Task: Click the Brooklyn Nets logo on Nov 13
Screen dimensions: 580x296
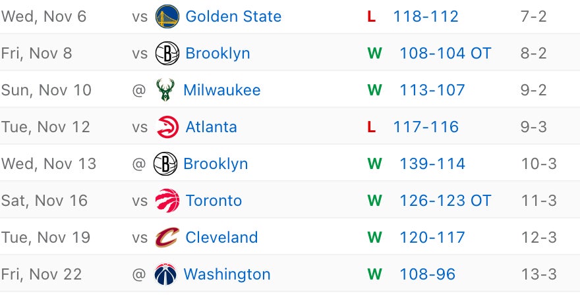Action: click(165, 164)
